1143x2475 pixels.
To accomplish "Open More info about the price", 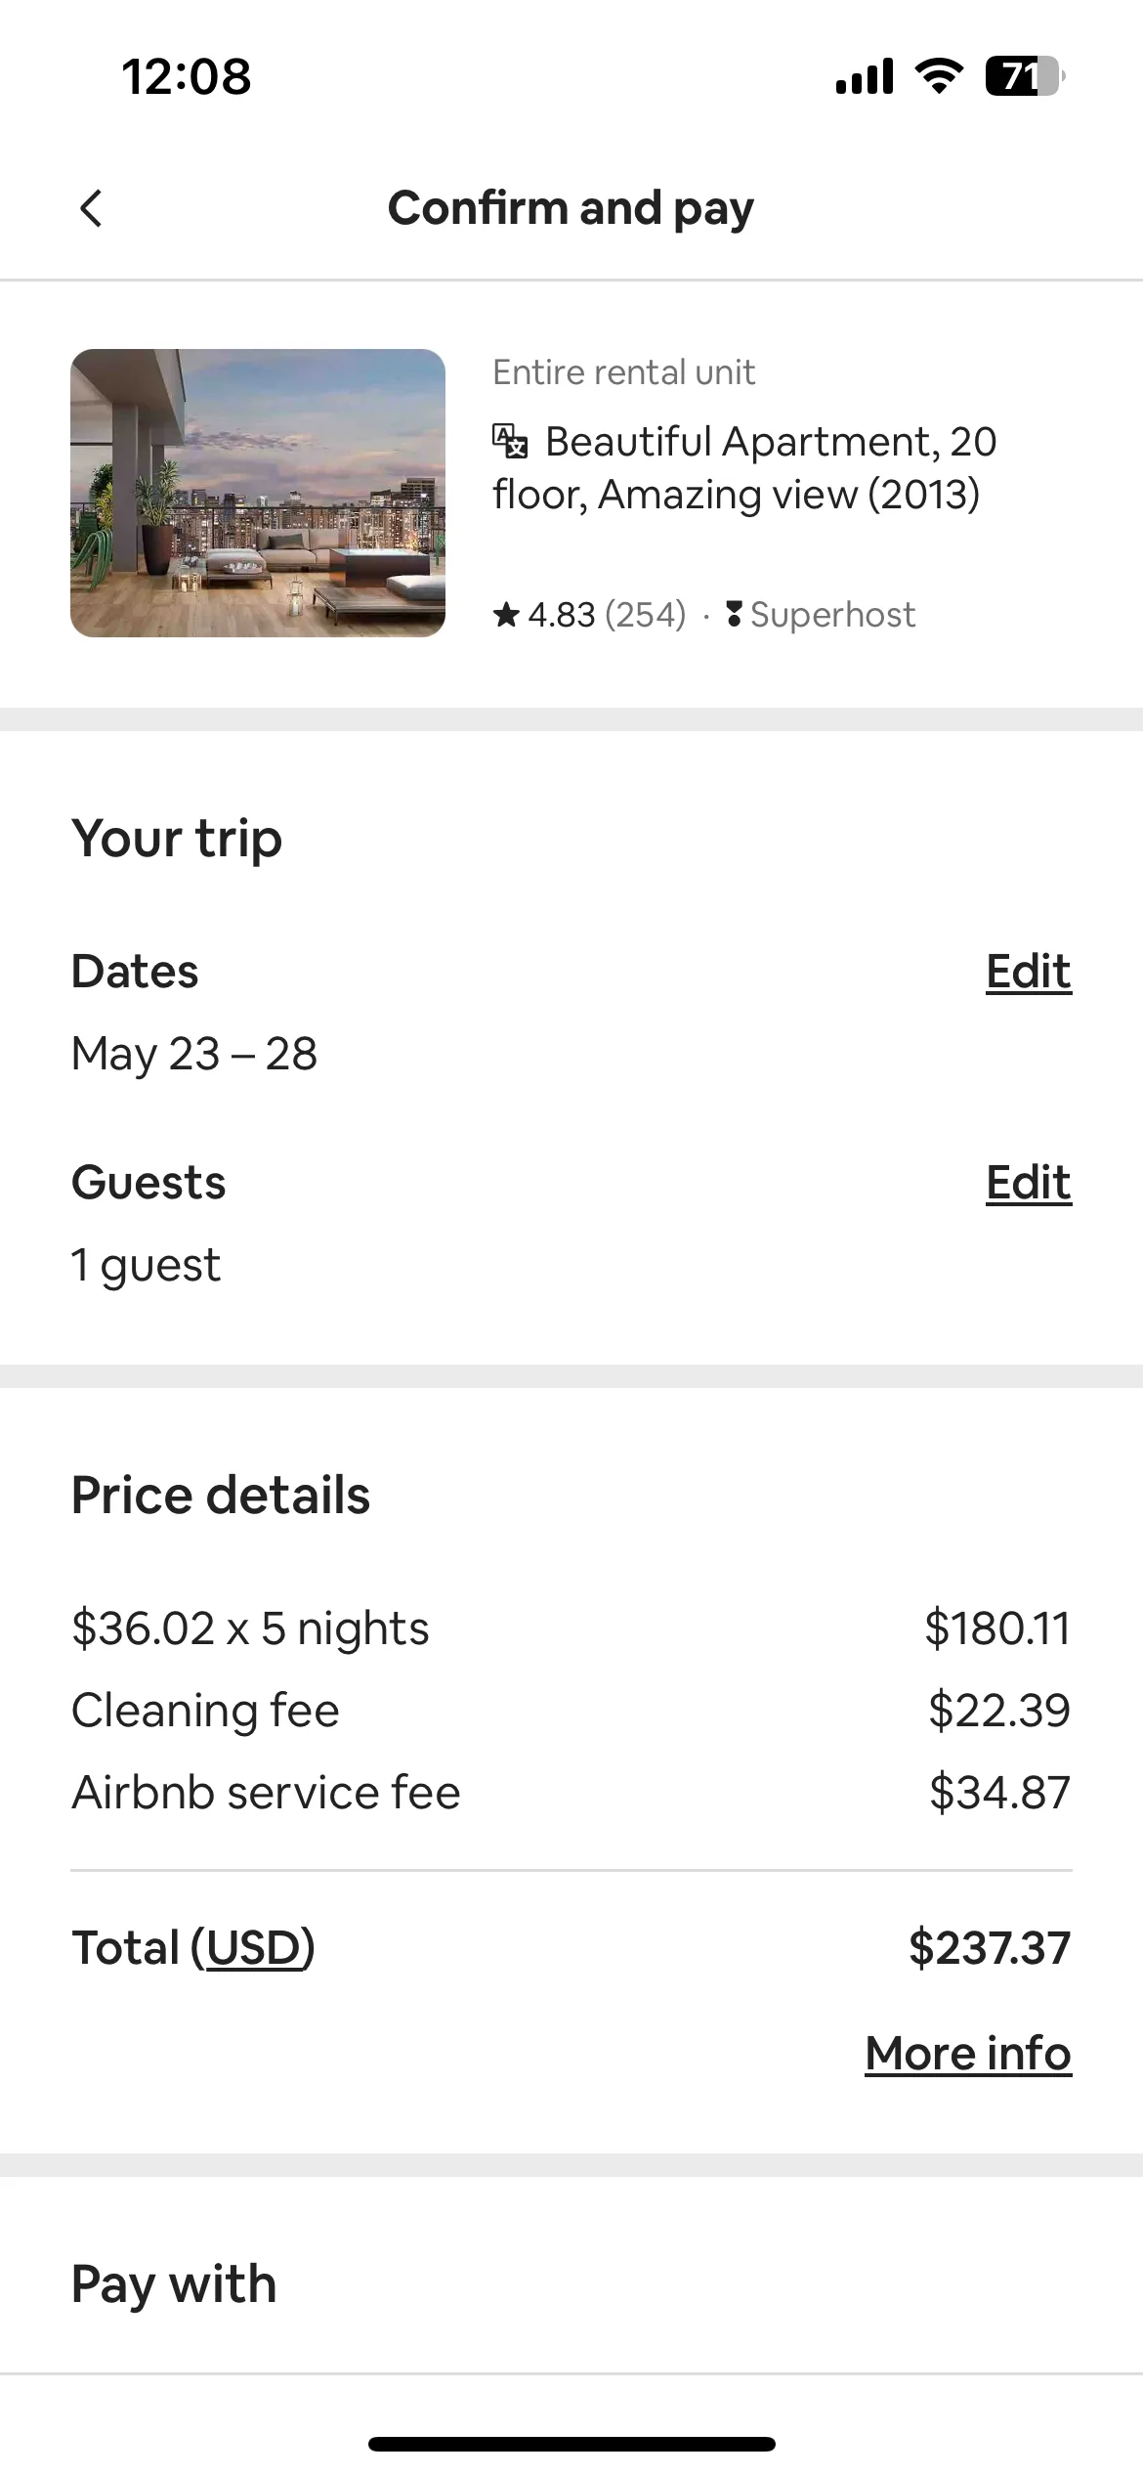I will pos(968,2053).
